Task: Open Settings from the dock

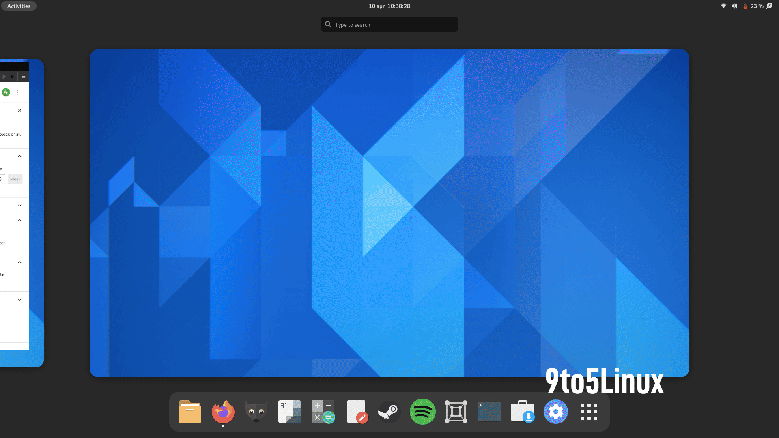Action: [555, 412]
